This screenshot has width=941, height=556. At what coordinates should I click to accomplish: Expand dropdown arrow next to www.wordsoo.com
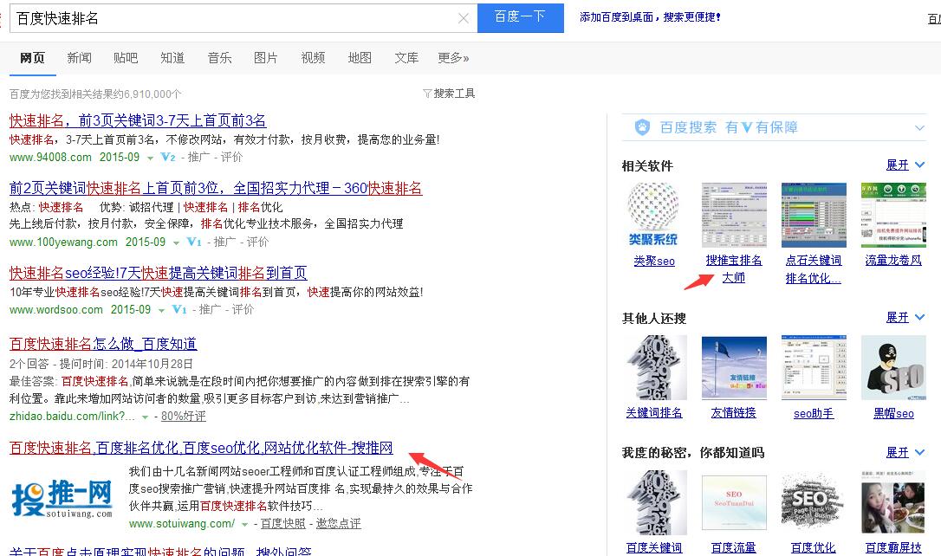coord(161,311)
